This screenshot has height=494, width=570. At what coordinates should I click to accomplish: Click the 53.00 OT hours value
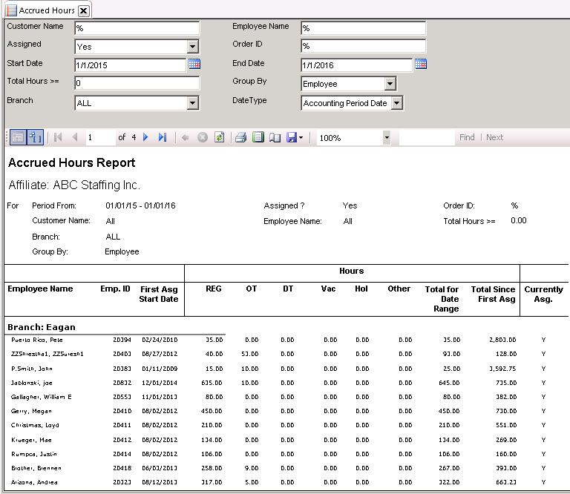coord(249,354)
